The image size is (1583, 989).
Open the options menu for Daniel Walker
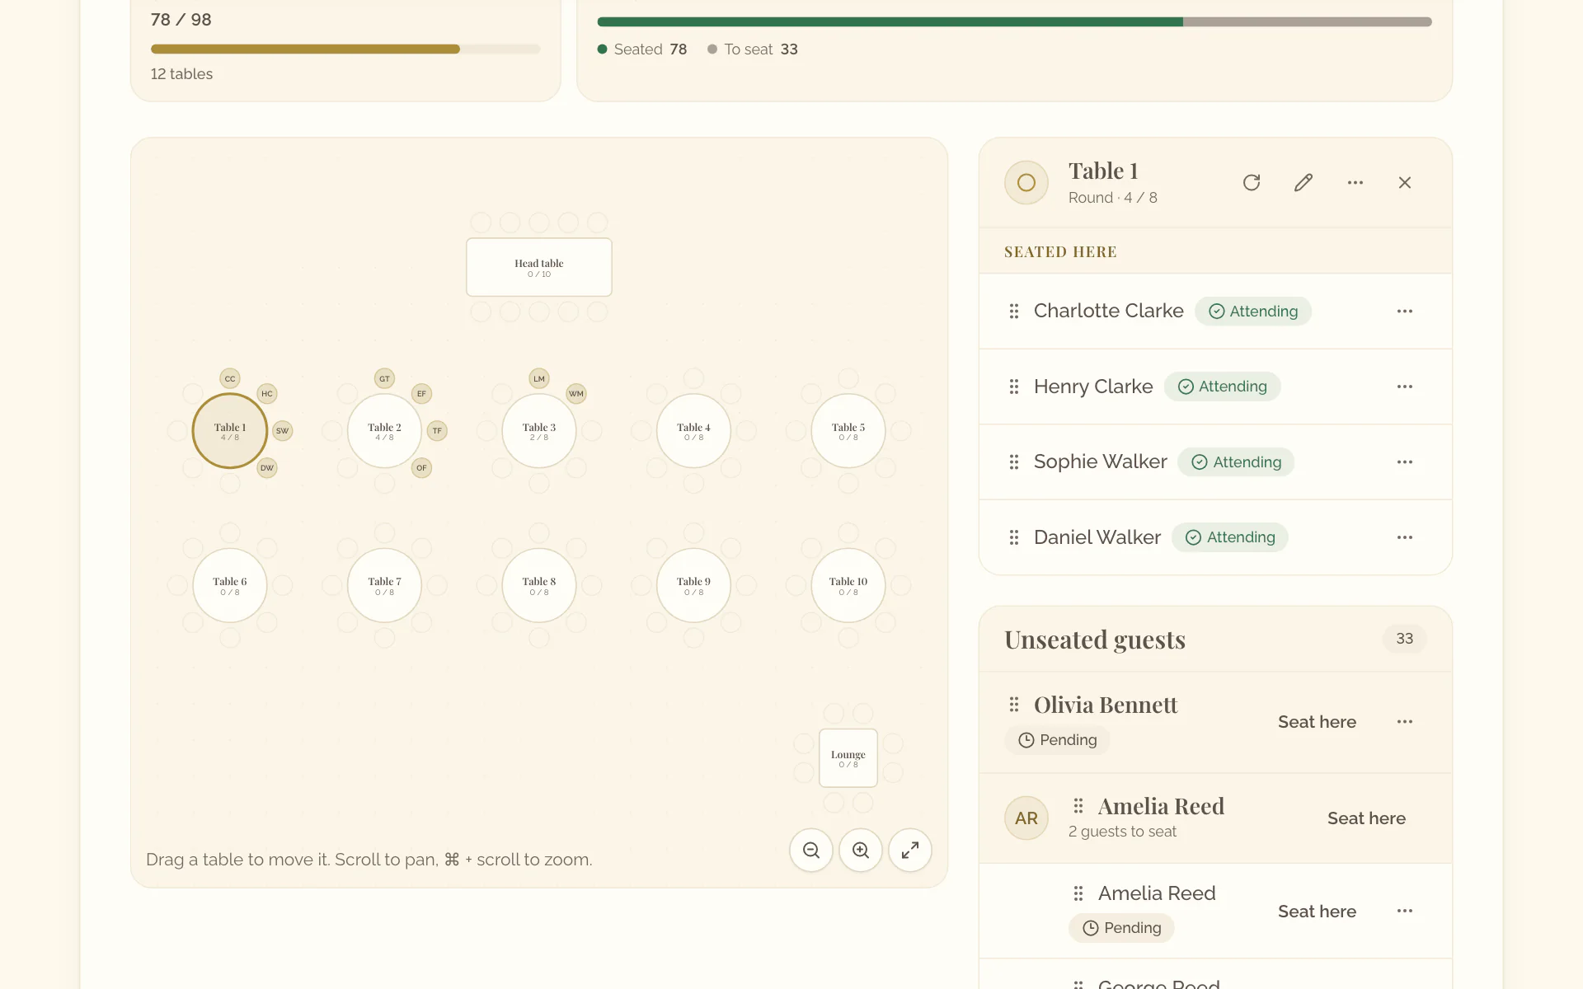click(x=1405, y=537)
